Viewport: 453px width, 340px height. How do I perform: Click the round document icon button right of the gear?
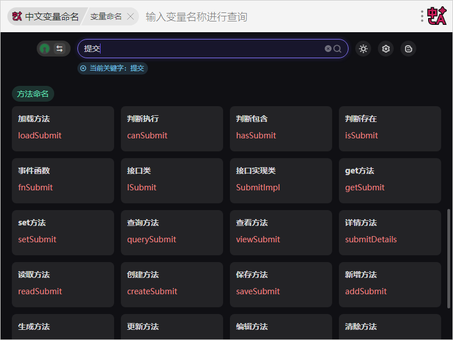click(408, 49)
